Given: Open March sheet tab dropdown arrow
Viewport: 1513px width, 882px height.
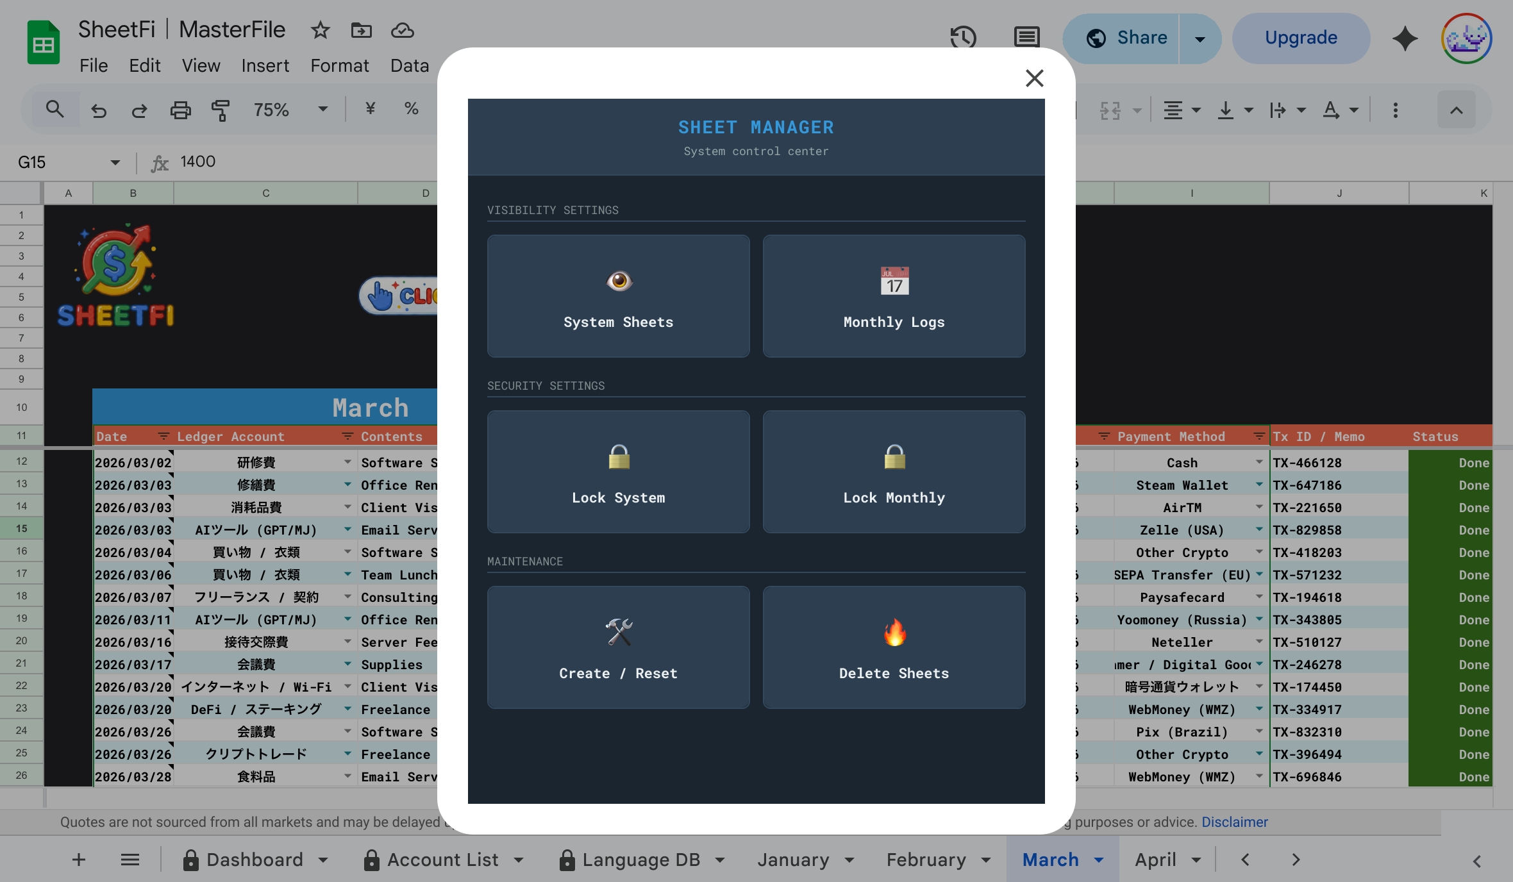Looking at the screenshot, I should (x=1099, y=860).
